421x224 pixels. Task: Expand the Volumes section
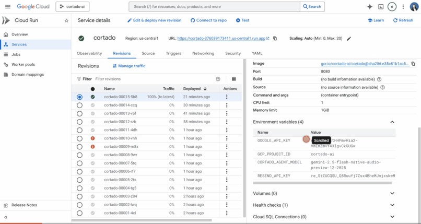point(392,193)
